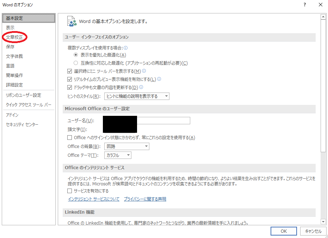The width and height of the screenshot is (328, 238).
Task: Click the info icon beside 複数ディスプレイを使用する場合
Action: coord(126,48)
